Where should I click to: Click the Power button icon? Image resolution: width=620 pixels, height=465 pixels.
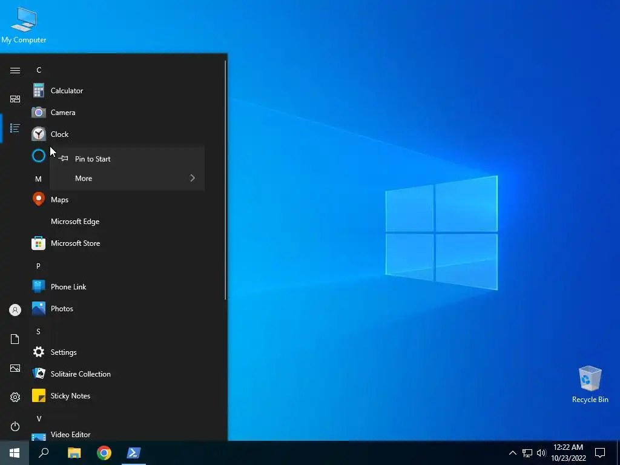[x=15, y=426]
